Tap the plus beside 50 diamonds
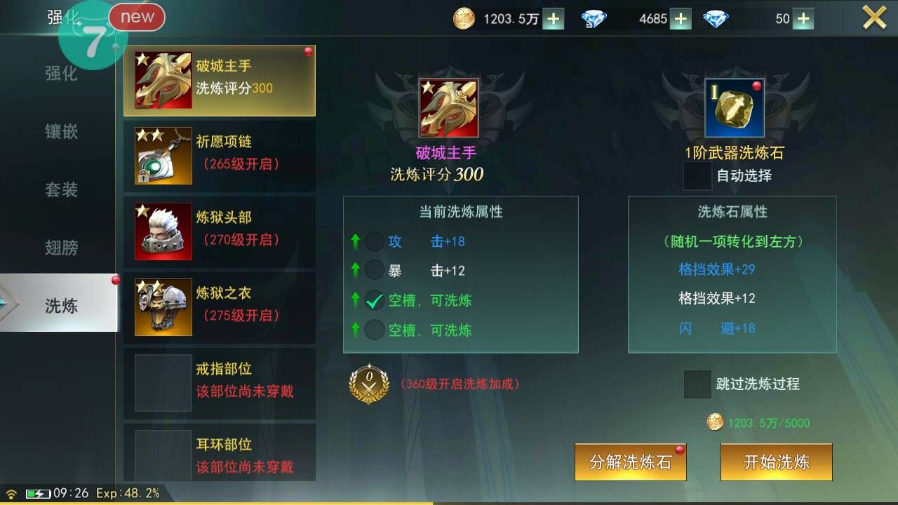Image resolution: width=898 pixels, height=505 pixels. 803,19
